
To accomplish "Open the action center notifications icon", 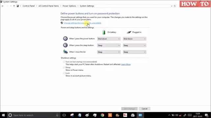I will coord(207,115).
